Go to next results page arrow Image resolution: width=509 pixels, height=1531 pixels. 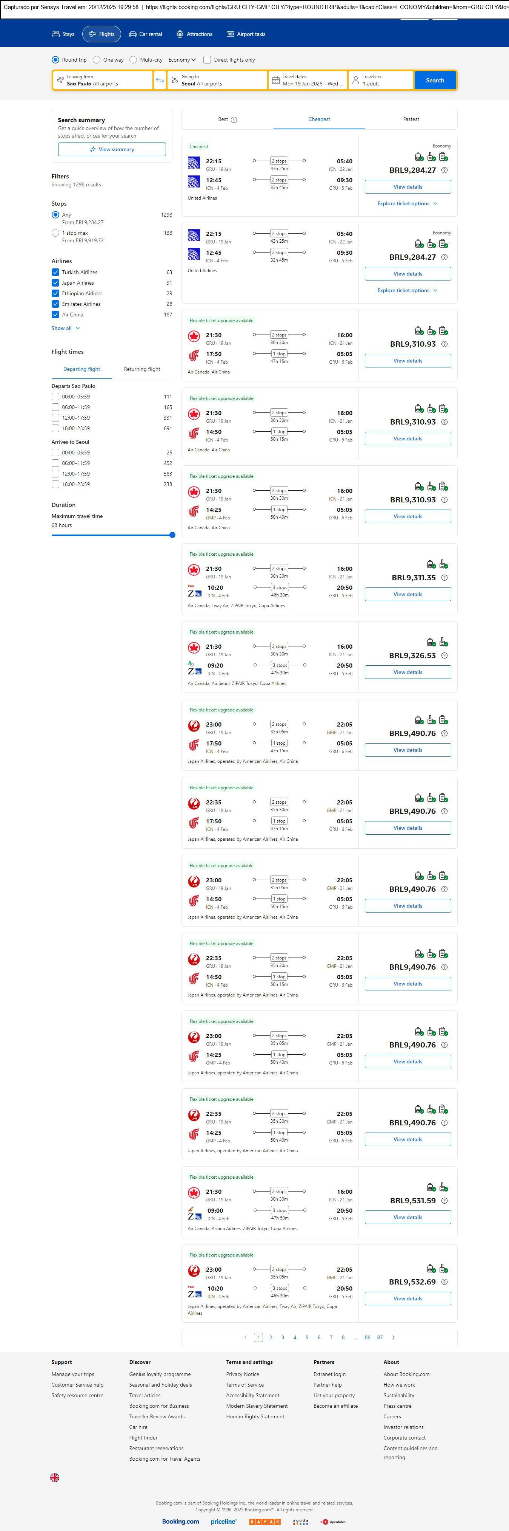[393, 1337]
